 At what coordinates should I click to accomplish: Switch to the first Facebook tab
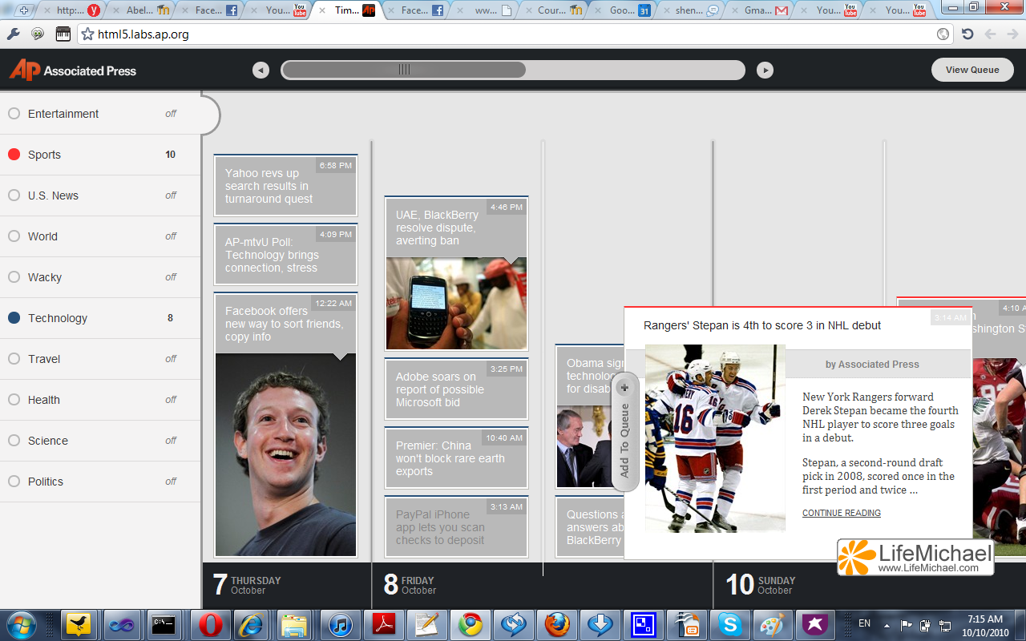pyautogui.click(x=208, y=10)
